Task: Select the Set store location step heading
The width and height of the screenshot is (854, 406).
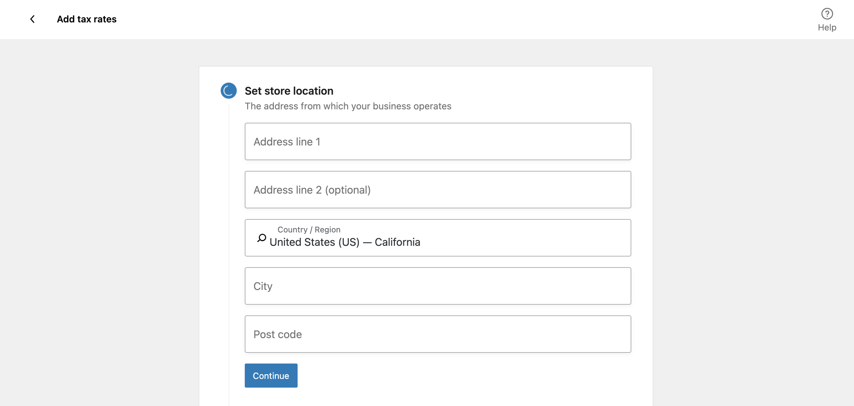Action: click(x=289, y=91)
